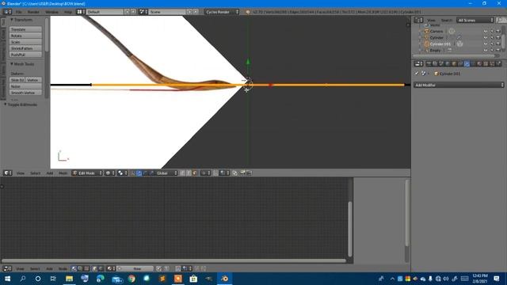
Task: Open the 3D view editor type selector
Action: pyautogui.click(x=7, y=173)
